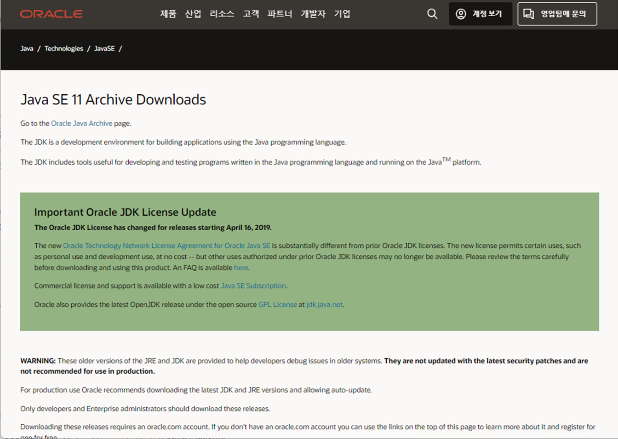Click the Oracle logo

pos(51,14)
